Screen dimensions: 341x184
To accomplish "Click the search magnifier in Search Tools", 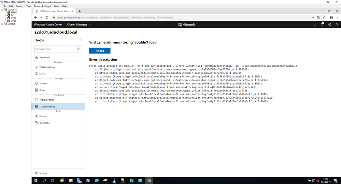I will pyautogui.click(x=78, y=49).
